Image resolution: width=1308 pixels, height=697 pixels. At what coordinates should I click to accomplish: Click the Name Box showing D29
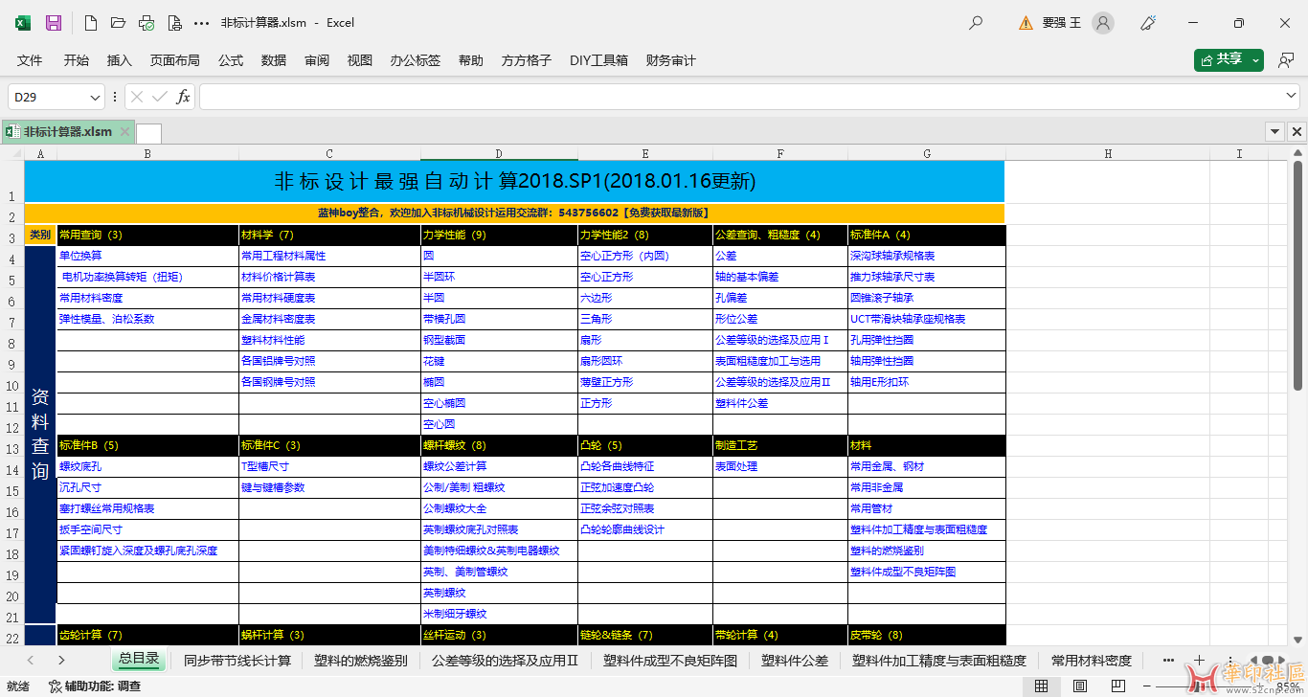[48, 97]
